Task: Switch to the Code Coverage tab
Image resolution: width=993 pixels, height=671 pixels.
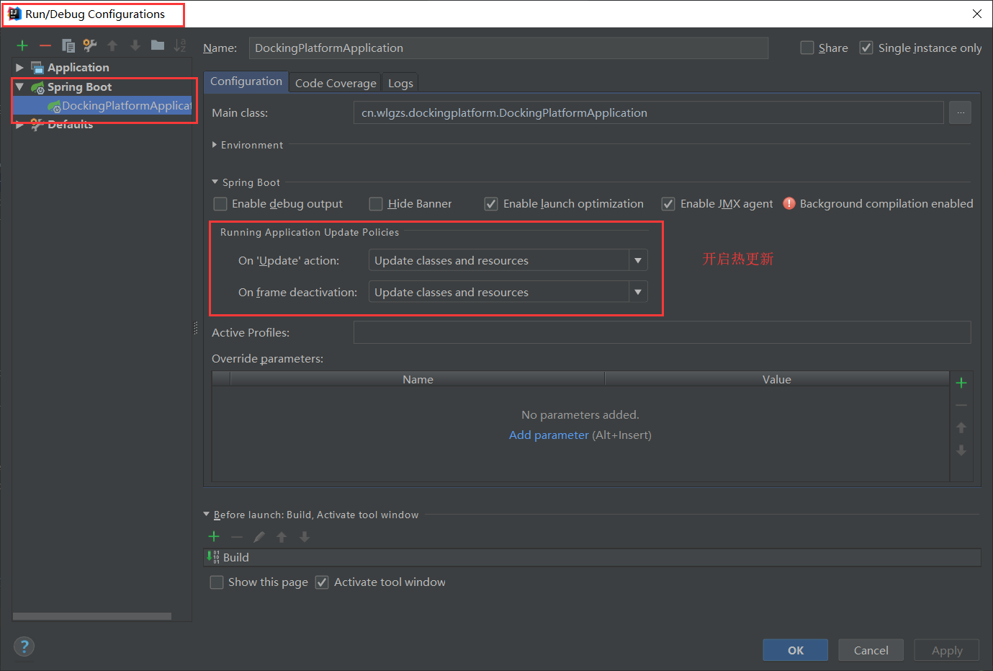Action: point(336,83)
